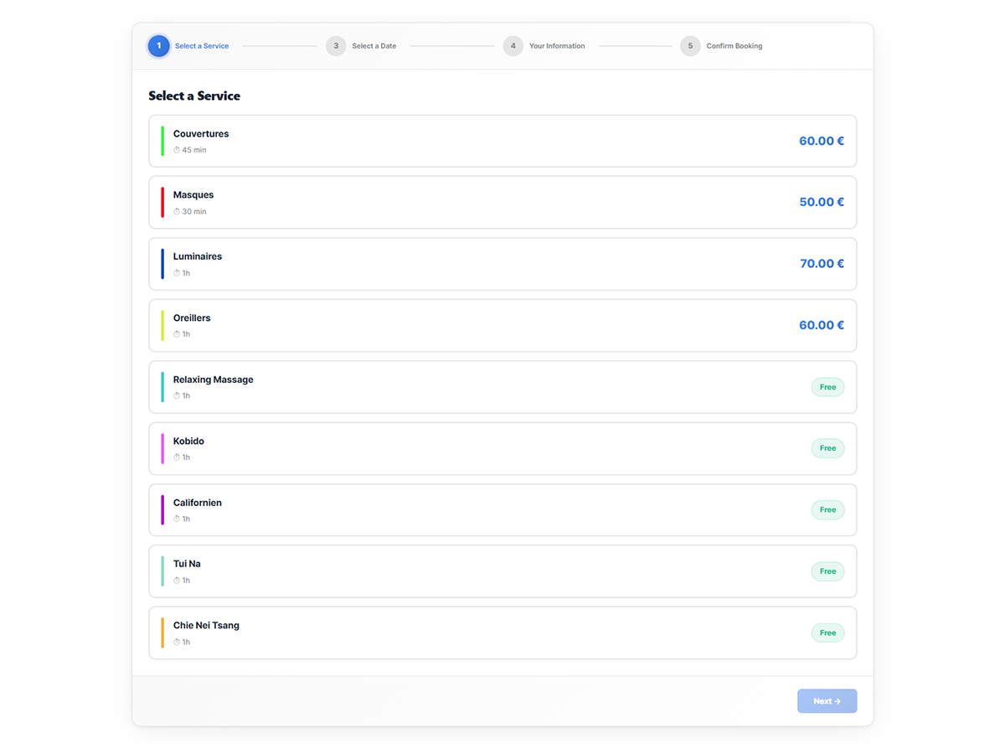This screenshot has height=754, width=1005.
Task: Click the step 1 circle icon
Action: point(158,46)
